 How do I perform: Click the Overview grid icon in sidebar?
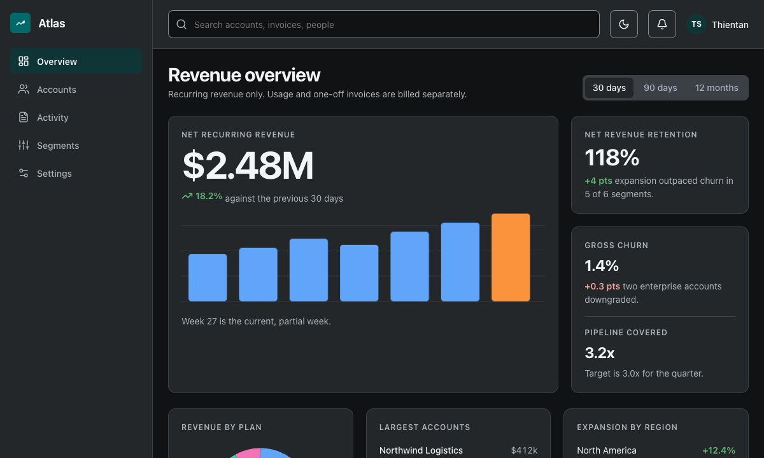pos(24,61)
